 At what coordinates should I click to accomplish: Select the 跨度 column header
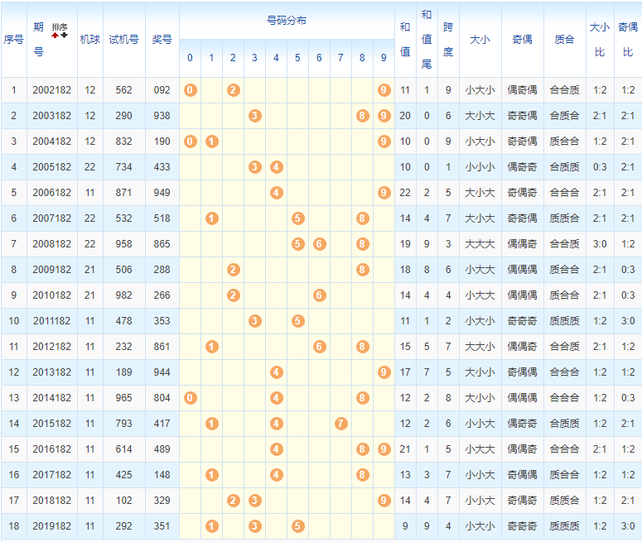(448, 40)
